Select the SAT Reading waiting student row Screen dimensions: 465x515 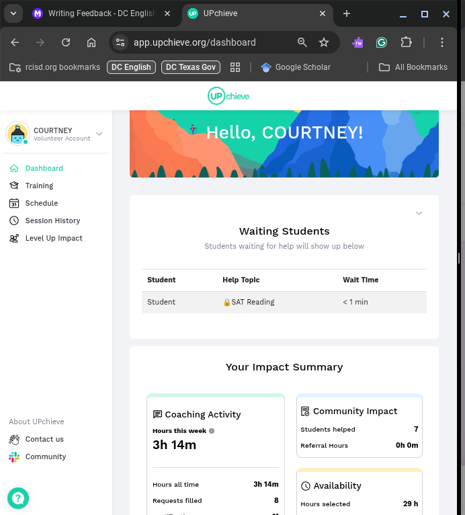[x=284, y=302]
